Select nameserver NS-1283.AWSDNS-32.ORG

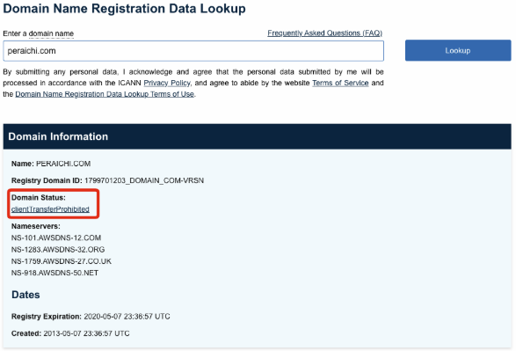pyautogui.click(x=58, y=250)
